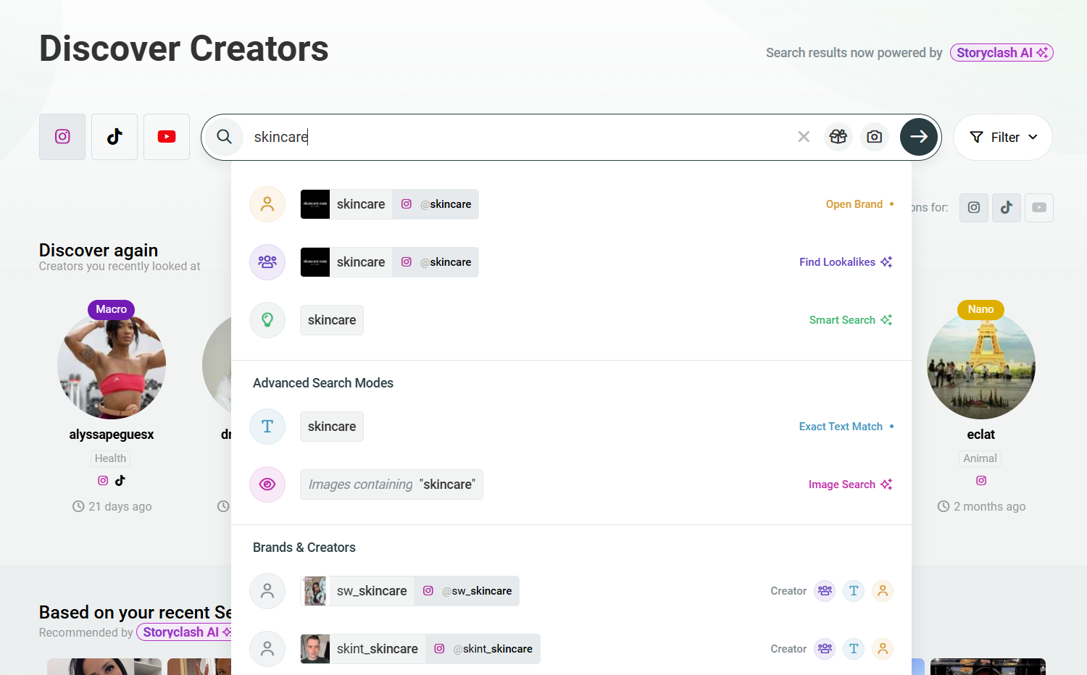Select the TikTok platform icon
1087x675 pixels.
(x=114, y=136)
